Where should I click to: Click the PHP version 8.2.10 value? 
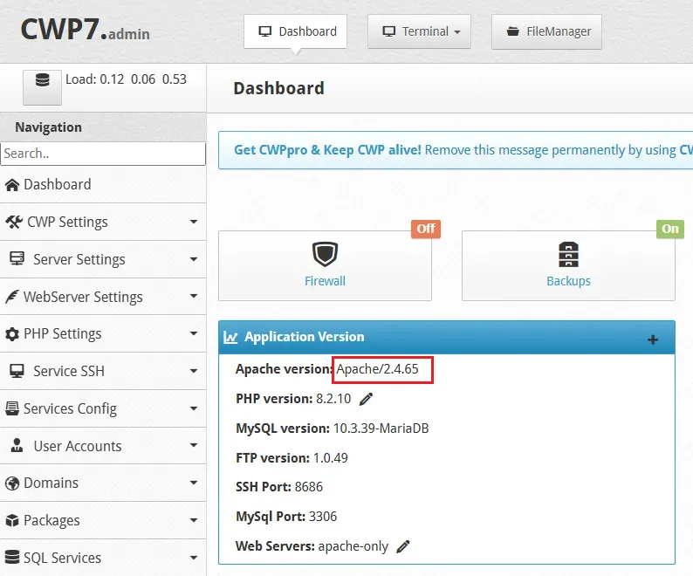tap(333, 399)
